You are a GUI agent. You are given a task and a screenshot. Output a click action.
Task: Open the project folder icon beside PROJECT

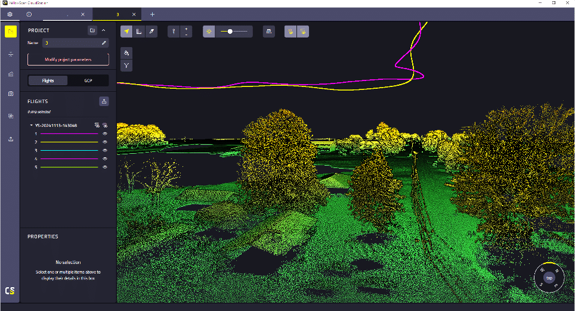coord(92,30)
